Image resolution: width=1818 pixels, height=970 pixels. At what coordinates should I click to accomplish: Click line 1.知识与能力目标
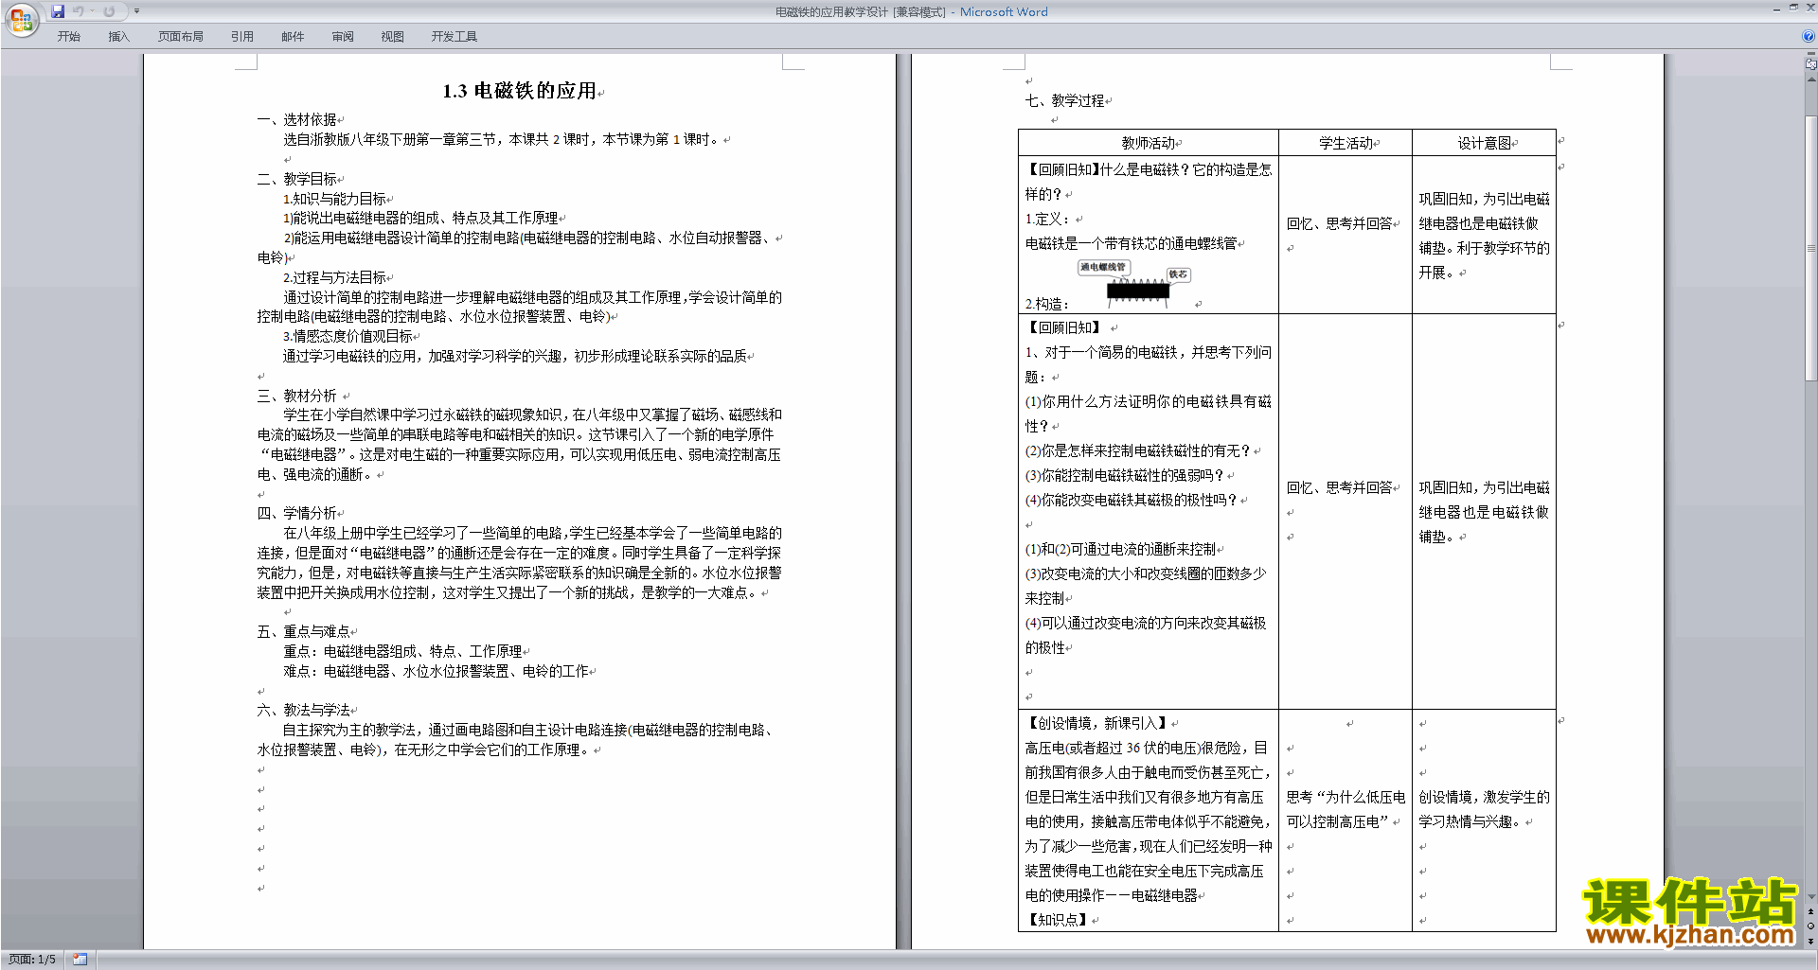334,199
